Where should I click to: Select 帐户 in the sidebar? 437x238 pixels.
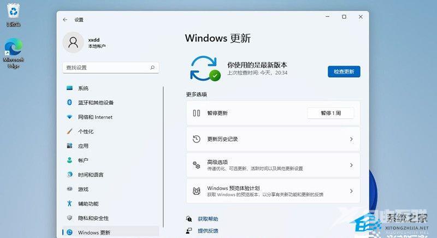111,160
